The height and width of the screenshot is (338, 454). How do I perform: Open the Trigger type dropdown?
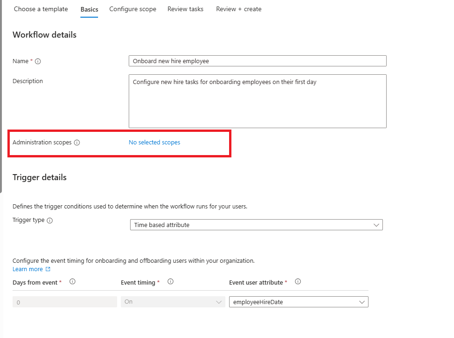[256, 225]
